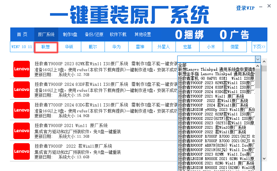The image size is (277, 171).
Task: Choose 拯救者Y9000P 2023 82WK款 dropdown option
Action: coord(216,83)
